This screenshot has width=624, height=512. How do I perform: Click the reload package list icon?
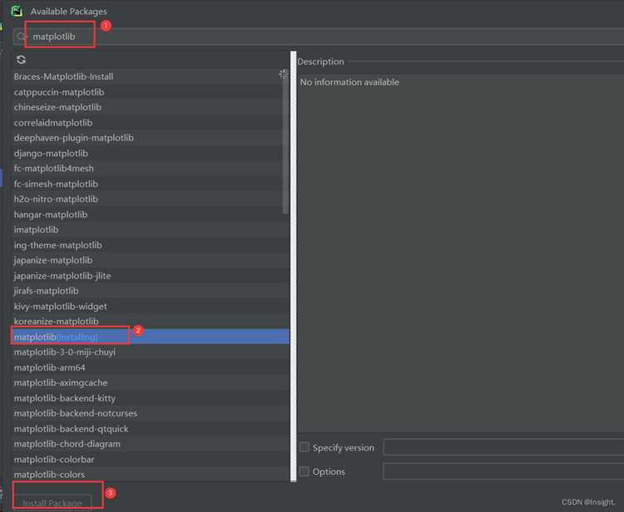tap(21, 60)
